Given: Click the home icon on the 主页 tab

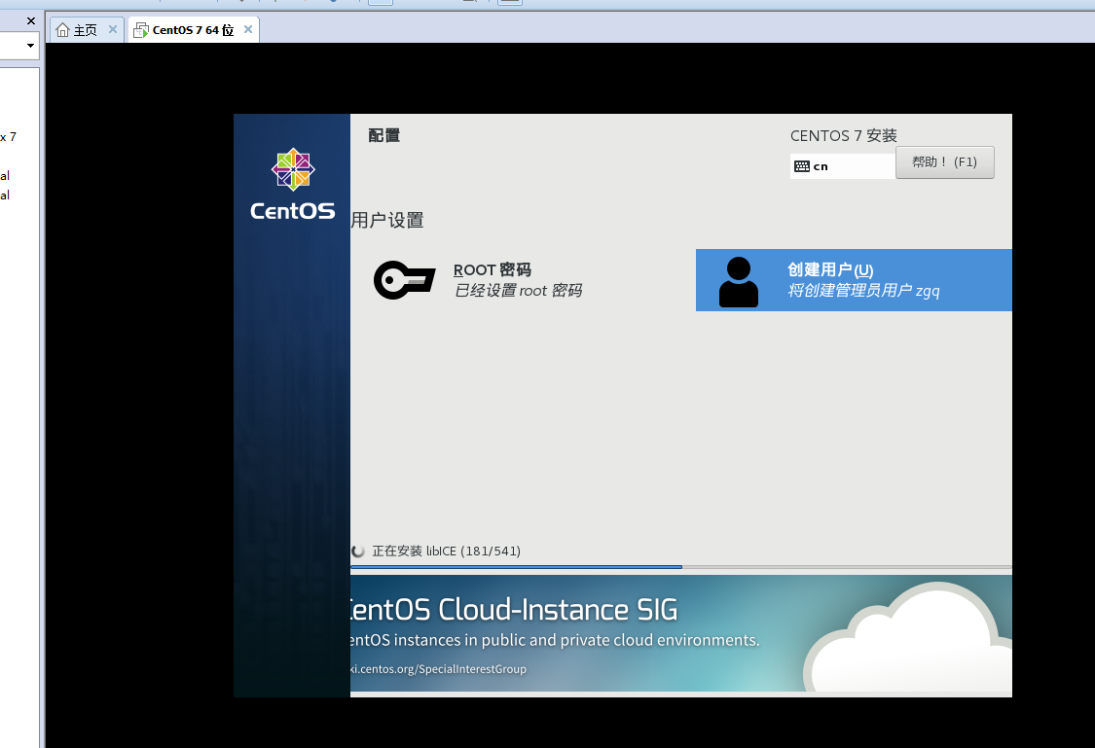Looking at the screenshot, I should [63, 30].
